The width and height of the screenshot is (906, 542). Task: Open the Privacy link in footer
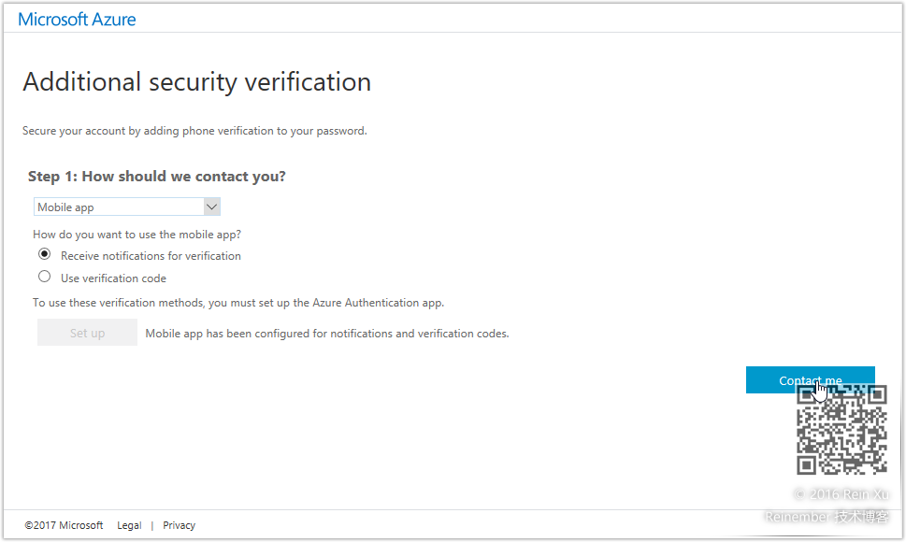click(179, 525)
